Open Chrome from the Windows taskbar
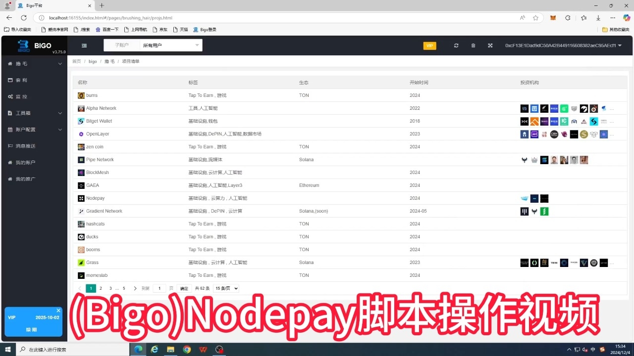Viewport: 634px width, 356px height. click(x=187, y=350)
